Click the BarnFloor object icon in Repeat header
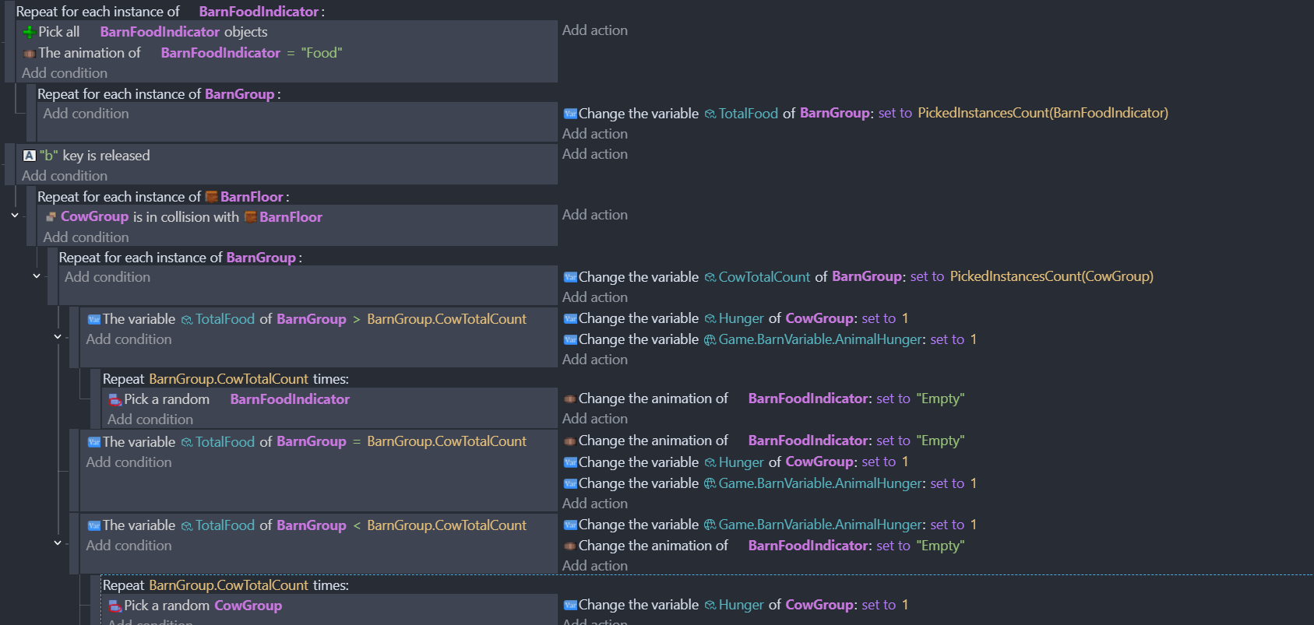1314x625 pixels. click(x=211, y=197)
